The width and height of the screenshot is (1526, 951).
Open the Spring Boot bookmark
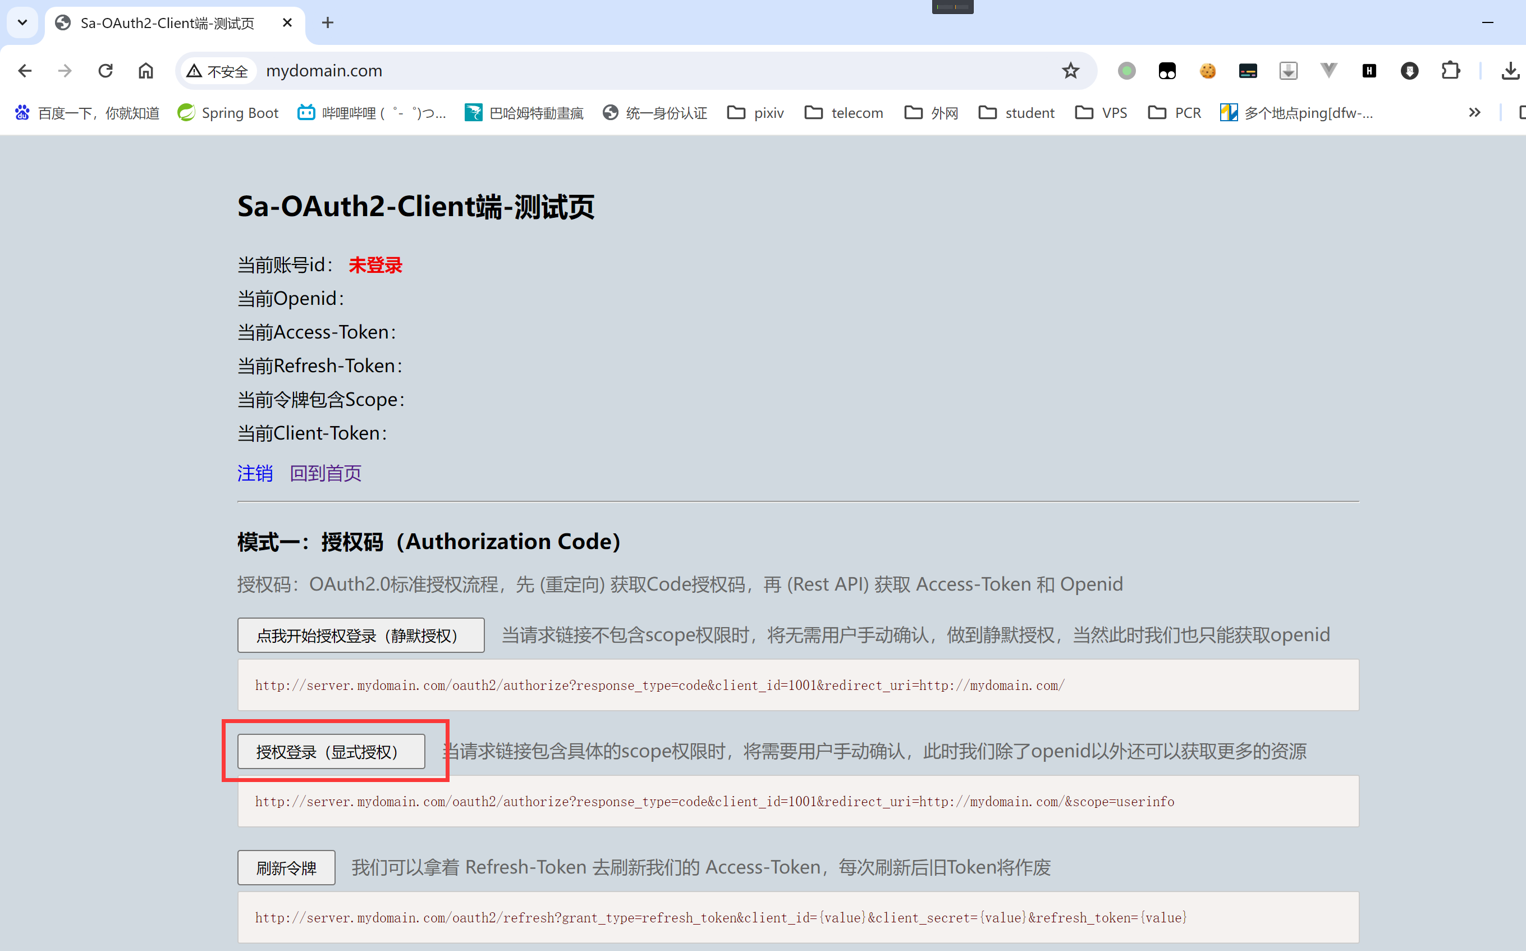click(x=228, y=113)
